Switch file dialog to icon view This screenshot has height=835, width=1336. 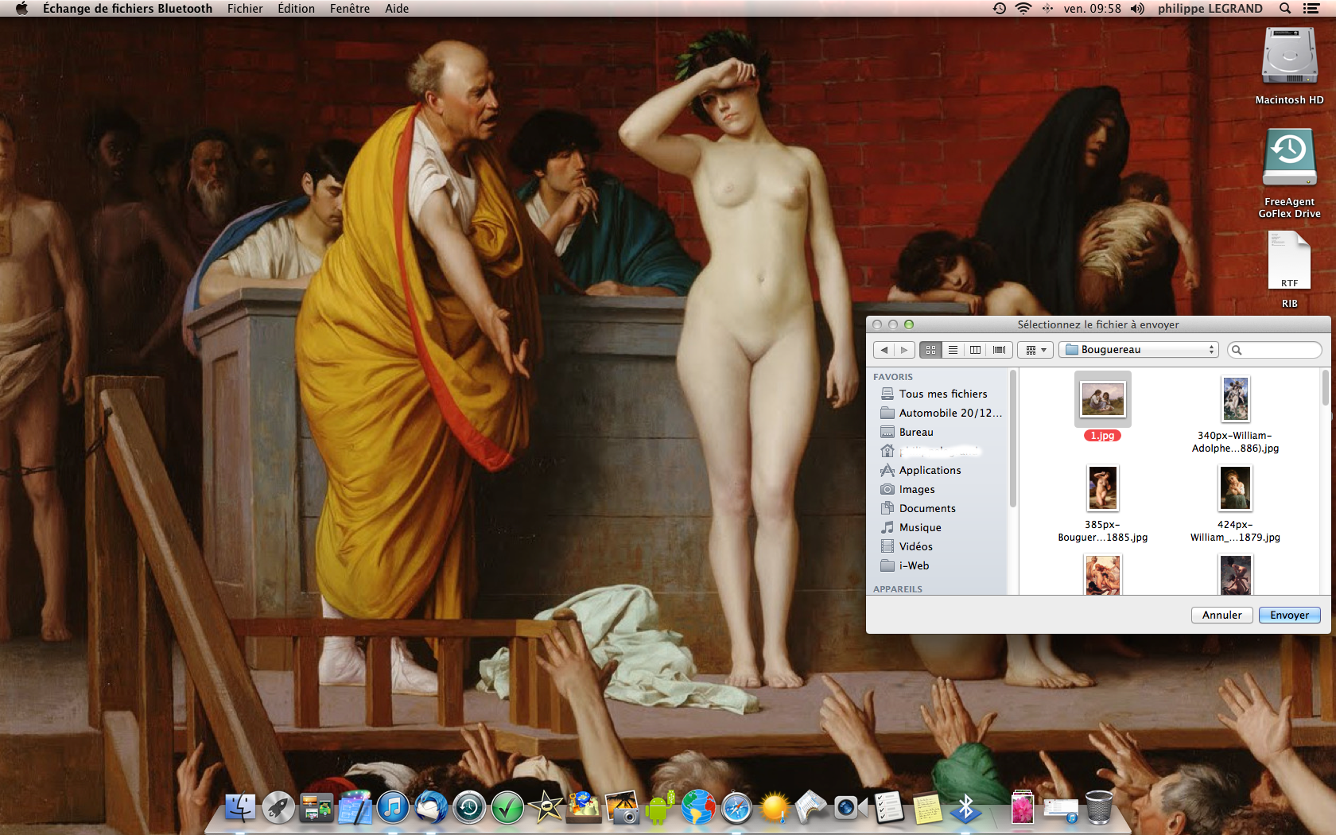click(930, 350)
